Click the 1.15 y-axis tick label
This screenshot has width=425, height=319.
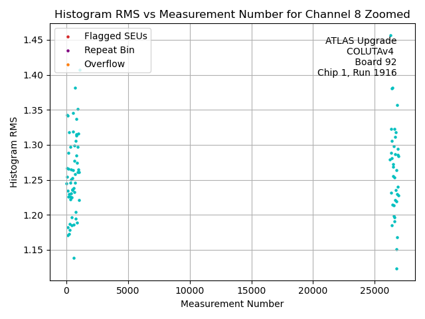(34, 250)
